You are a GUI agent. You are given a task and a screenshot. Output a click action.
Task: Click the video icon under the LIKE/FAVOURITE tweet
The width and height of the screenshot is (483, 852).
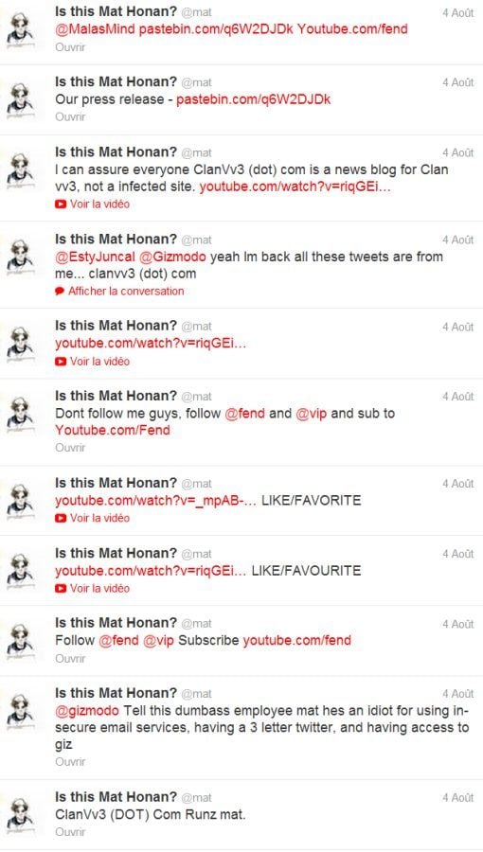61,589
